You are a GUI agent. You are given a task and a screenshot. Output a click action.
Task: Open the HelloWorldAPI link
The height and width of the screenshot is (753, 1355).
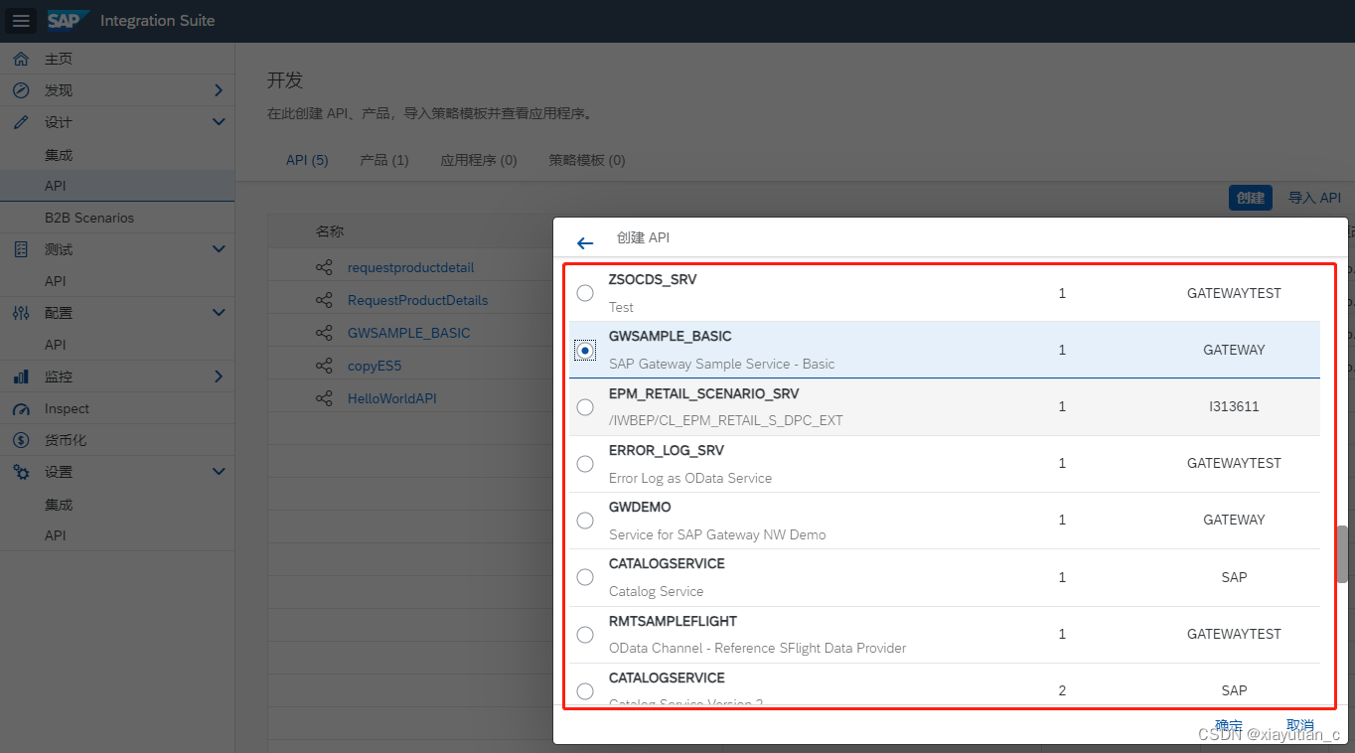click(391, 398)
